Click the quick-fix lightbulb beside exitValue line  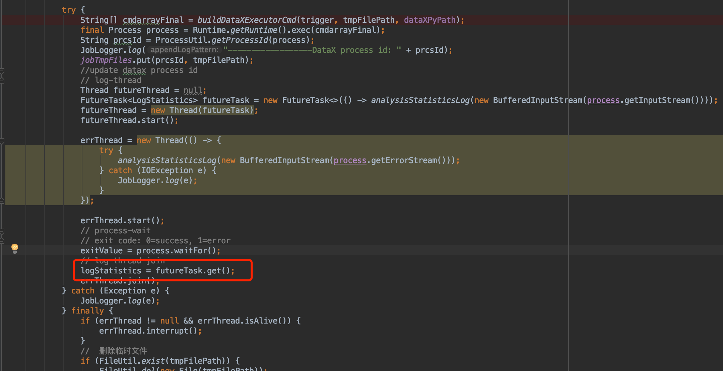coord(15,248)
